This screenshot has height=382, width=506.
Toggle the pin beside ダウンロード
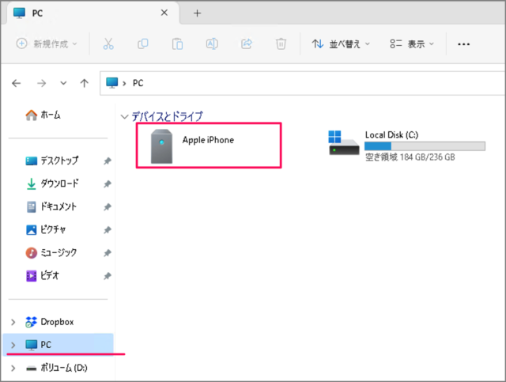click(108, 183)
